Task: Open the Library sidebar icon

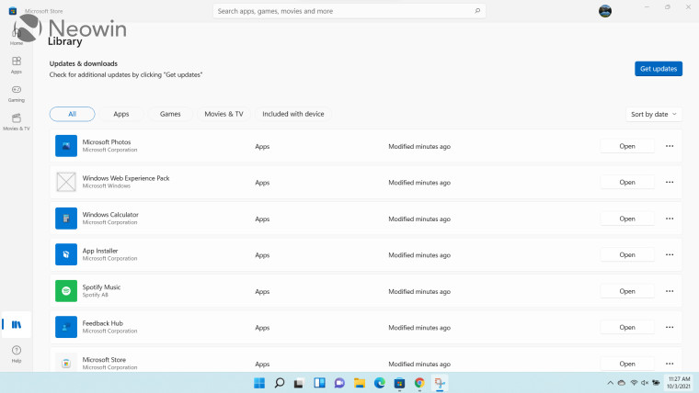Action: [x=17, y=324]
